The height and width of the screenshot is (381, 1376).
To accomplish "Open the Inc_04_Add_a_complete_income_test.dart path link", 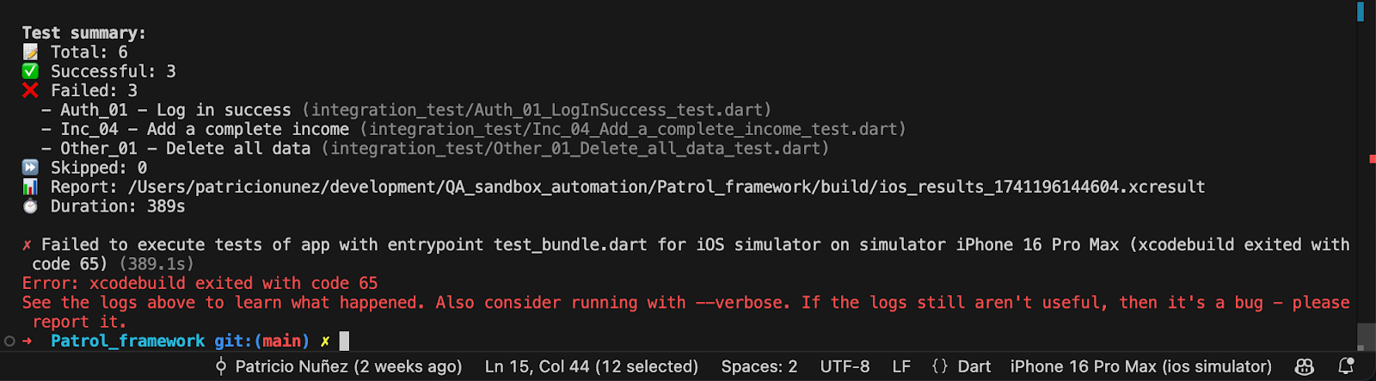I will pos(633,129).
